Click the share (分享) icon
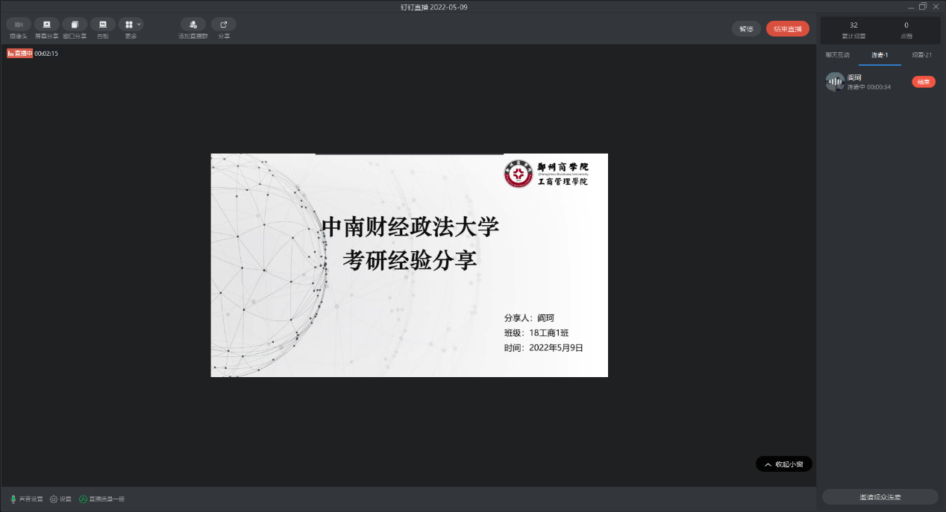946x512 pixels. [224, 25]
